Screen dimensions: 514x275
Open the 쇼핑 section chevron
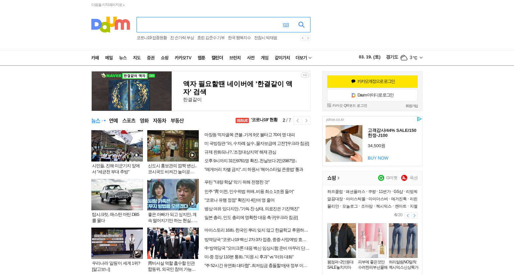coord(338,178)
